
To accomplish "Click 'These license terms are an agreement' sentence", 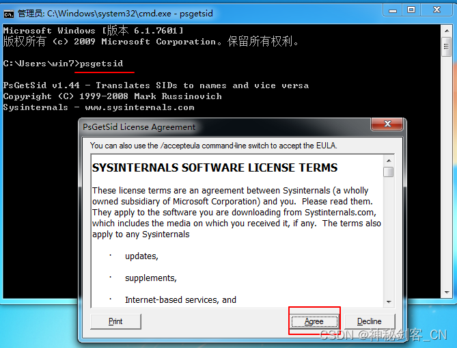I will (230, 191).
